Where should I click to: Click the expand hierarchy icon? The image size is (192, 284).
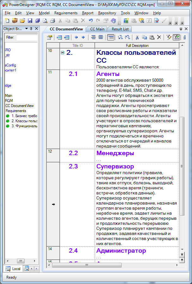click(120, 37)
